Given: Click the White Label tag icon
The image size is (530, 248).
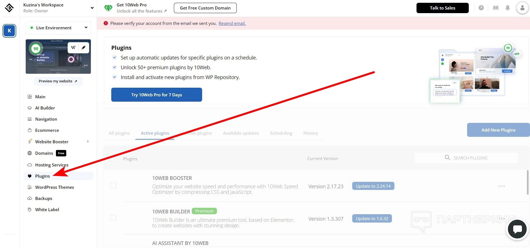Looking at the screenshot, I should (30, 209).
